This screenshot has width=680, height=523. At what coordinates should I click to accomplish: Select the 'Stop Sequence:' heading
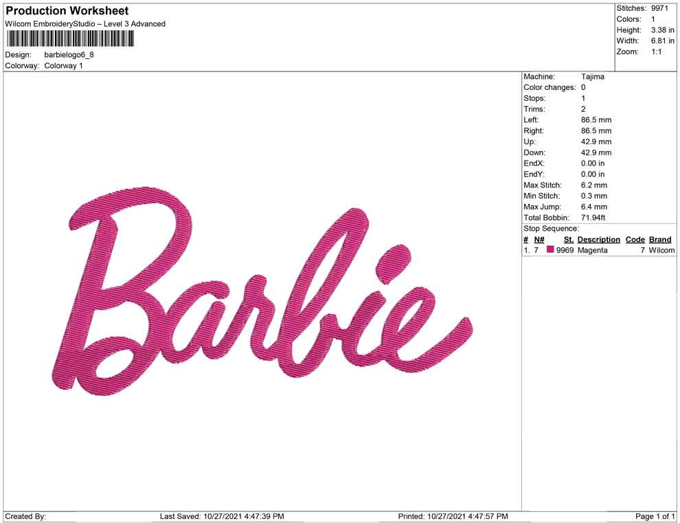(x=551, y=229)
